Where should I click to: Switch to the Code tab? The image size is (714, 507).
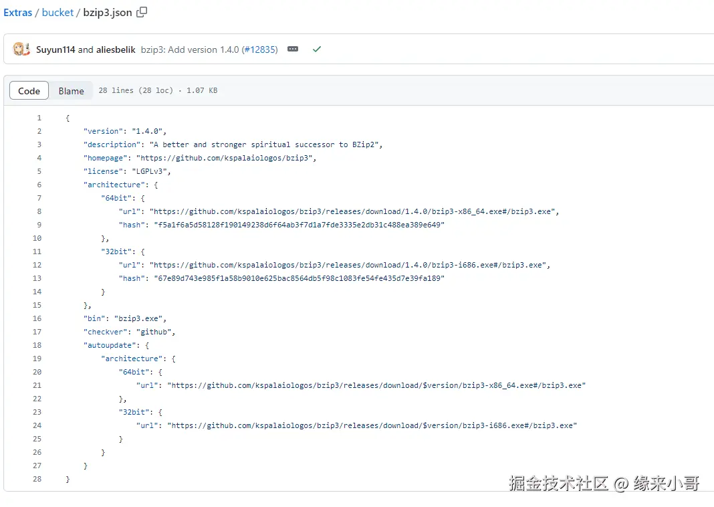pos(29,91)
